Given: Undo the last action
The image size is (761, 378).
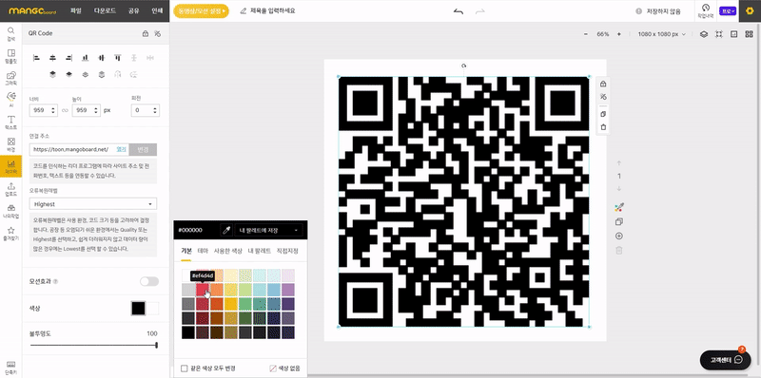Looking at the screenshot, I should coord(459,10).
